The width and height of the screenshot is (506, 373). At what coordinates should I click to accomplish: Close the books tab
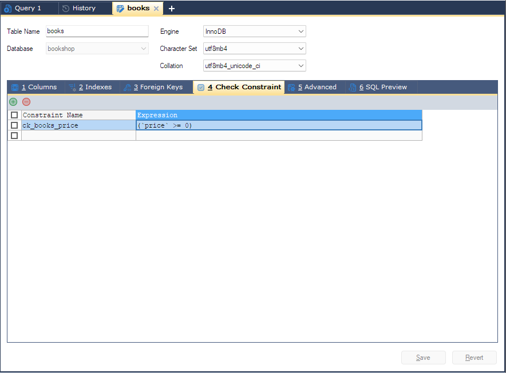pyautogui.click(x=156, y=9)
